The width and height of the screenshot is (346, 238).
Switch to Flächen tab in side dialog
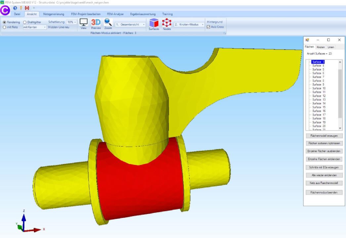coord(309,47)
